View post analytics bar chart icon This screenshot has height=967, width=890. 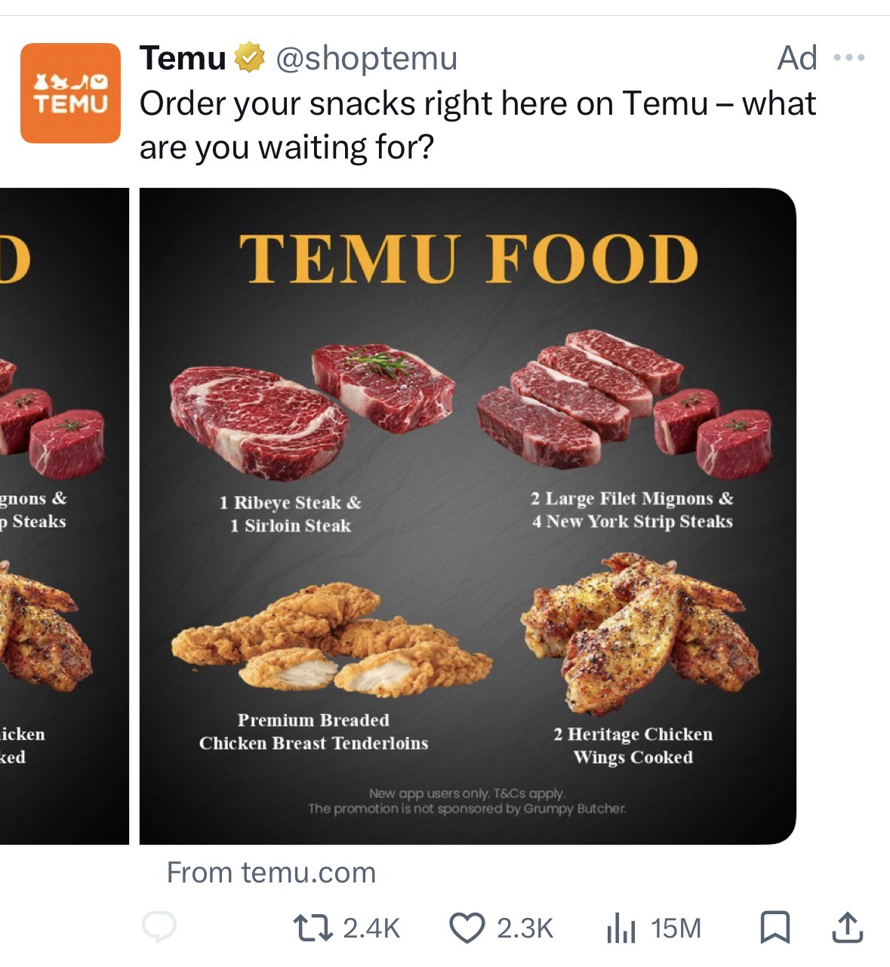click(x=621, y=928)
